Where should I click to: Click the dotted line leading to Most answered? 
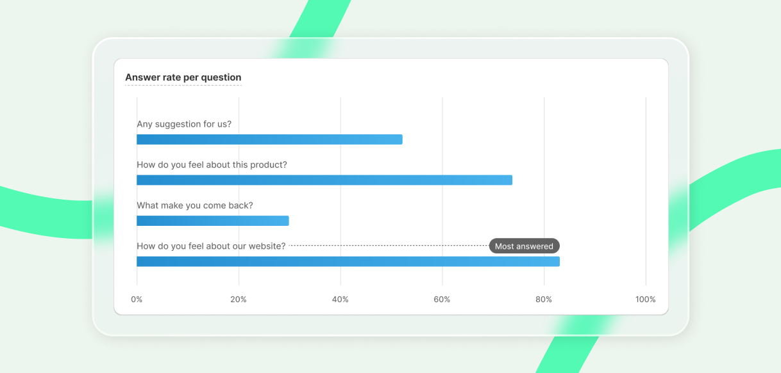(388, 246)
